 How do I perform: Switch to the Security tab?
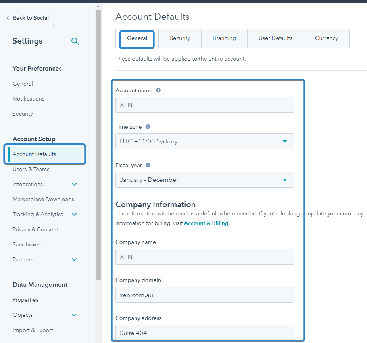[180, 38]
